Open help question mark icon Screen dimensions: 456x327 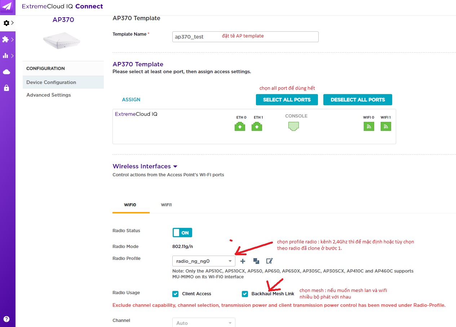[6, 319]
